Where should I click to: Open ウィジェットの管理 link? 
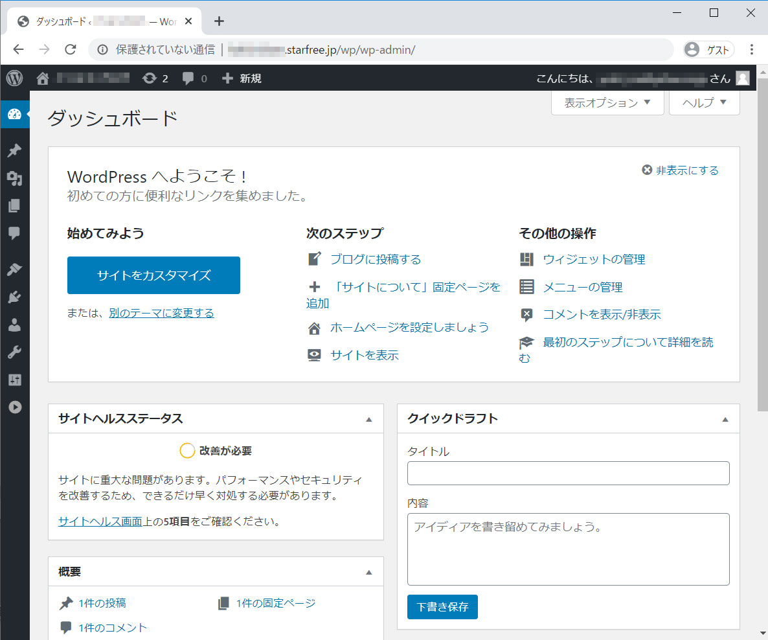point(594,259)
